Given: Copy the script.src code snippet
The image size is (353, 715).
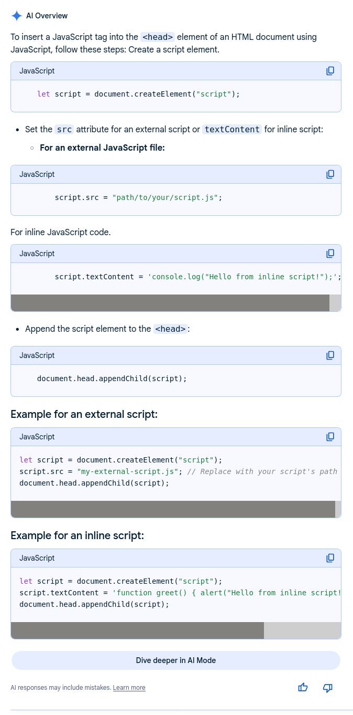Looking at the screenshot, I should coord(330,174).
